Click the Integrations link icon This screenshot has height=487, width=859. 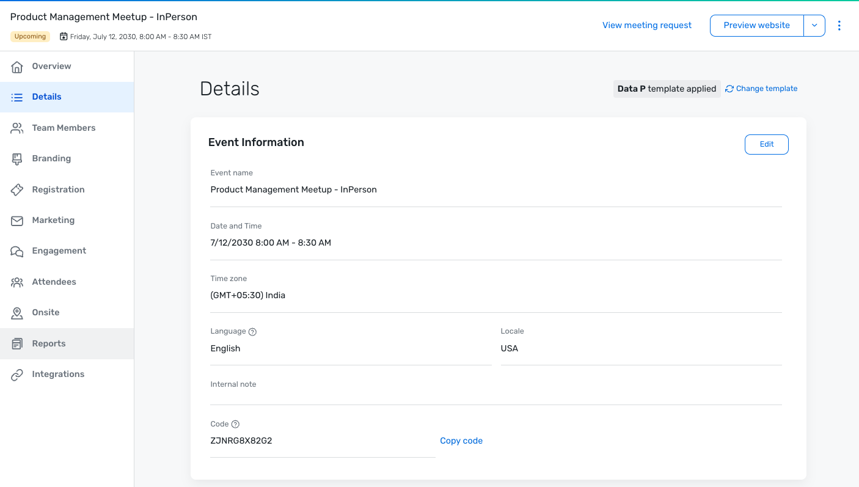pos(17,375)
